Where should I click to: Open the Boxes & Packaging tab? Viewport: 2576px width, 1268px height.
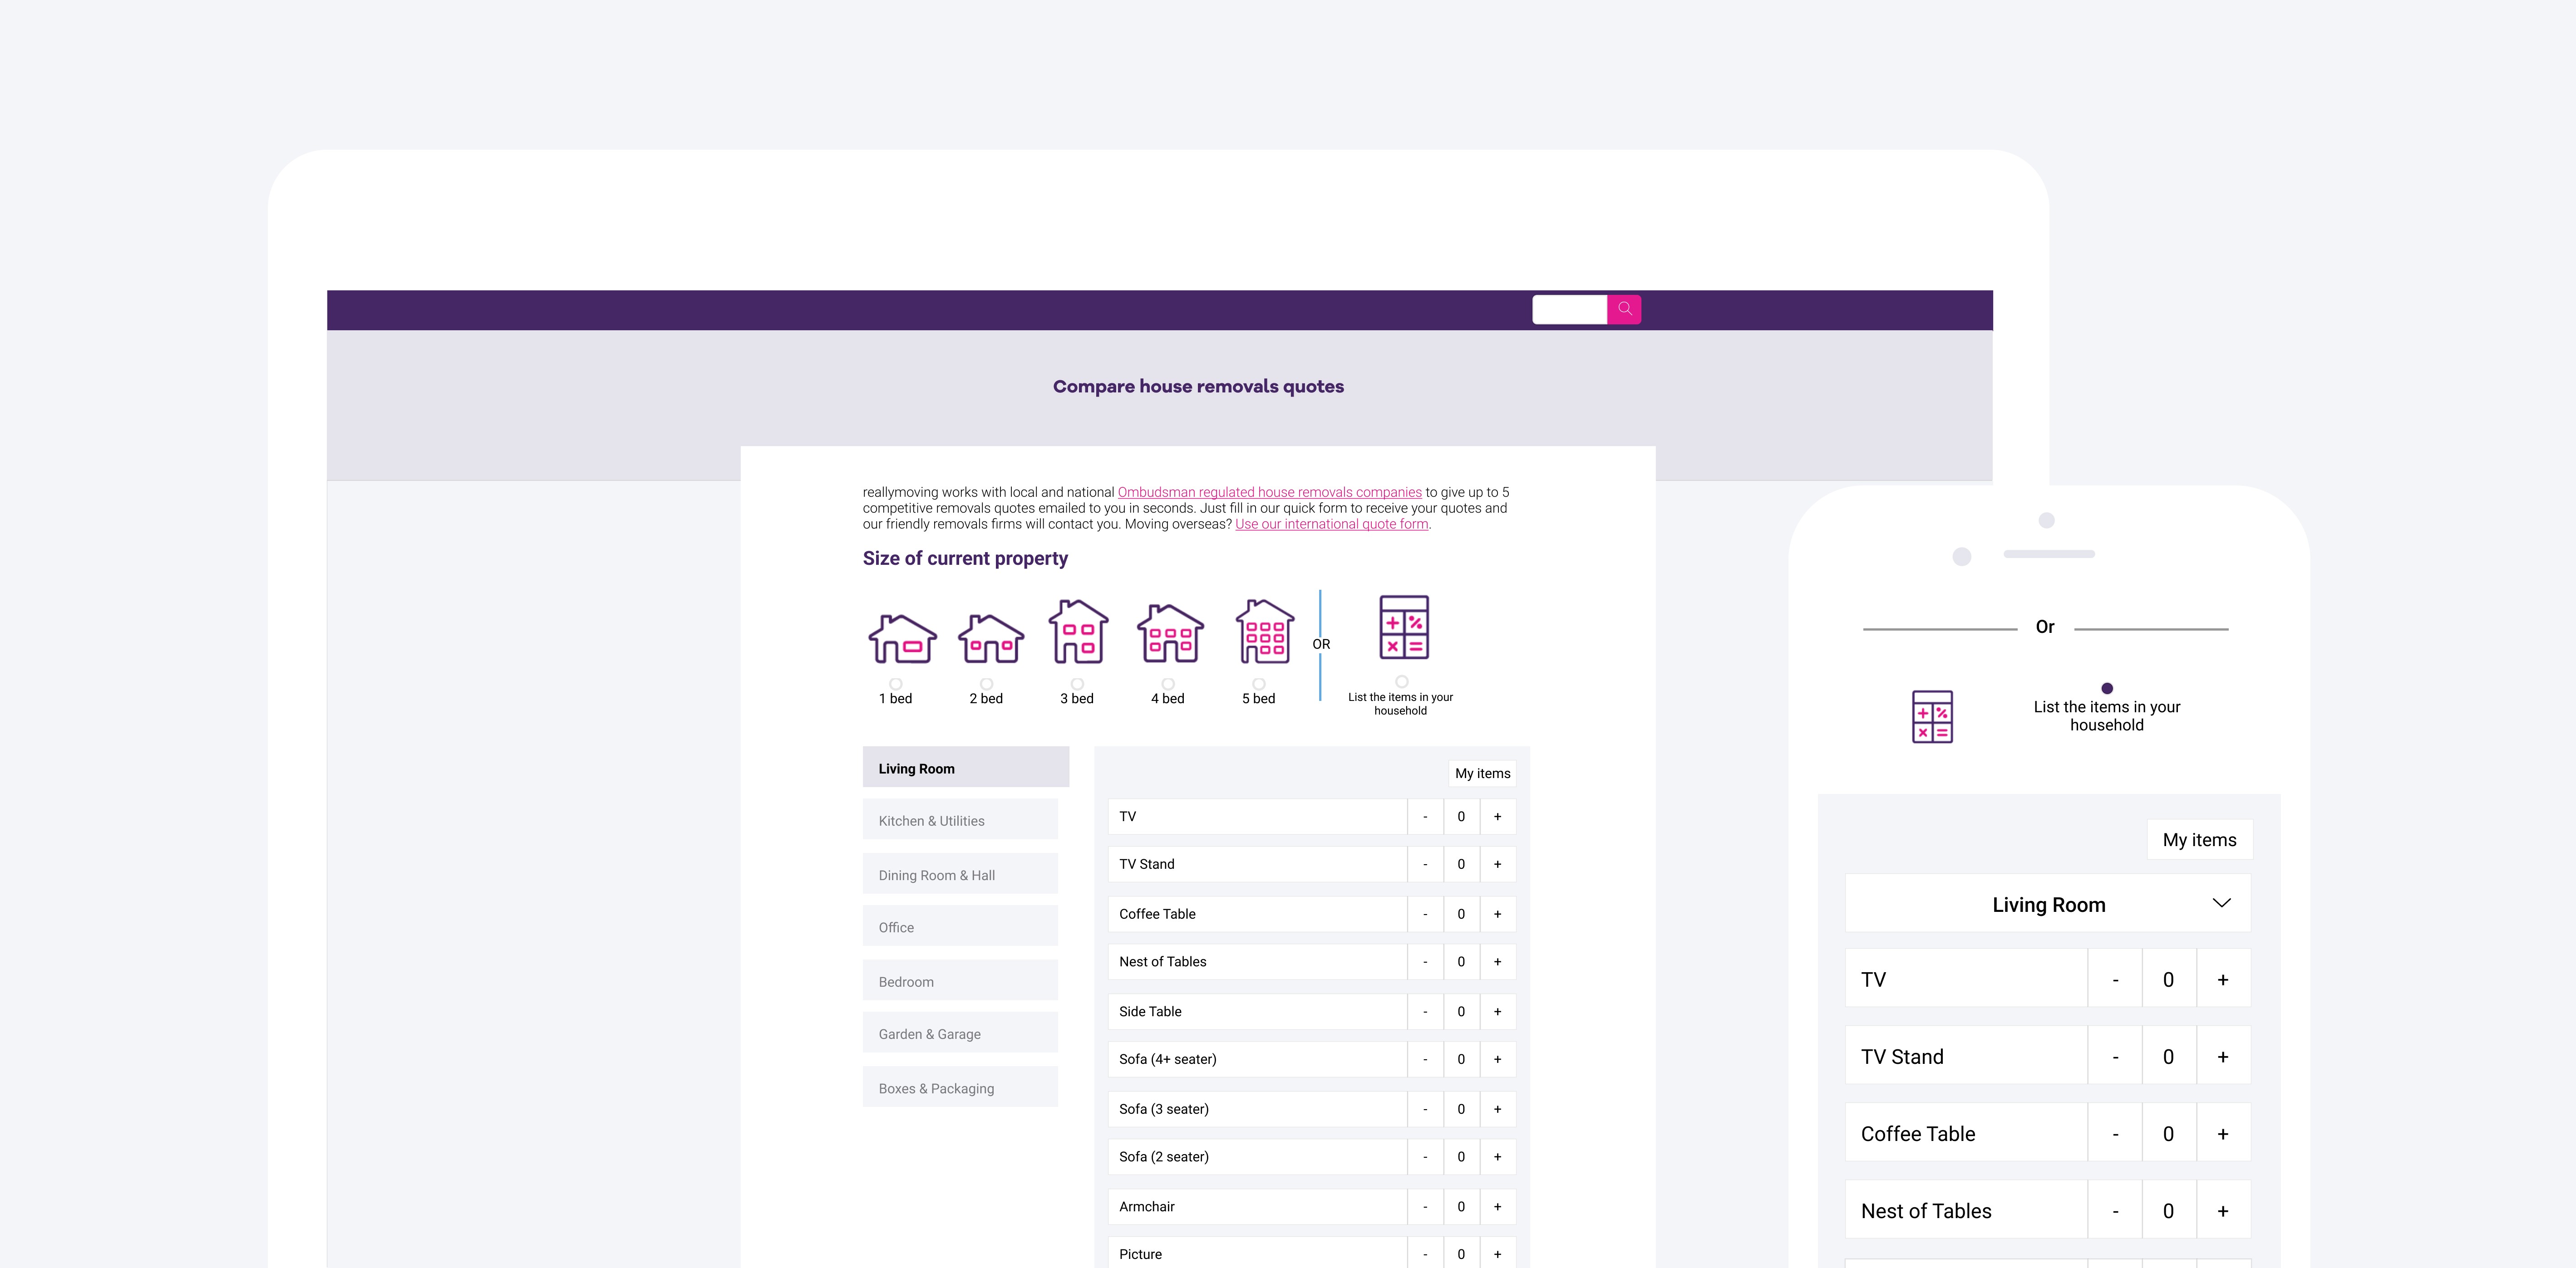pos(960,1087)
